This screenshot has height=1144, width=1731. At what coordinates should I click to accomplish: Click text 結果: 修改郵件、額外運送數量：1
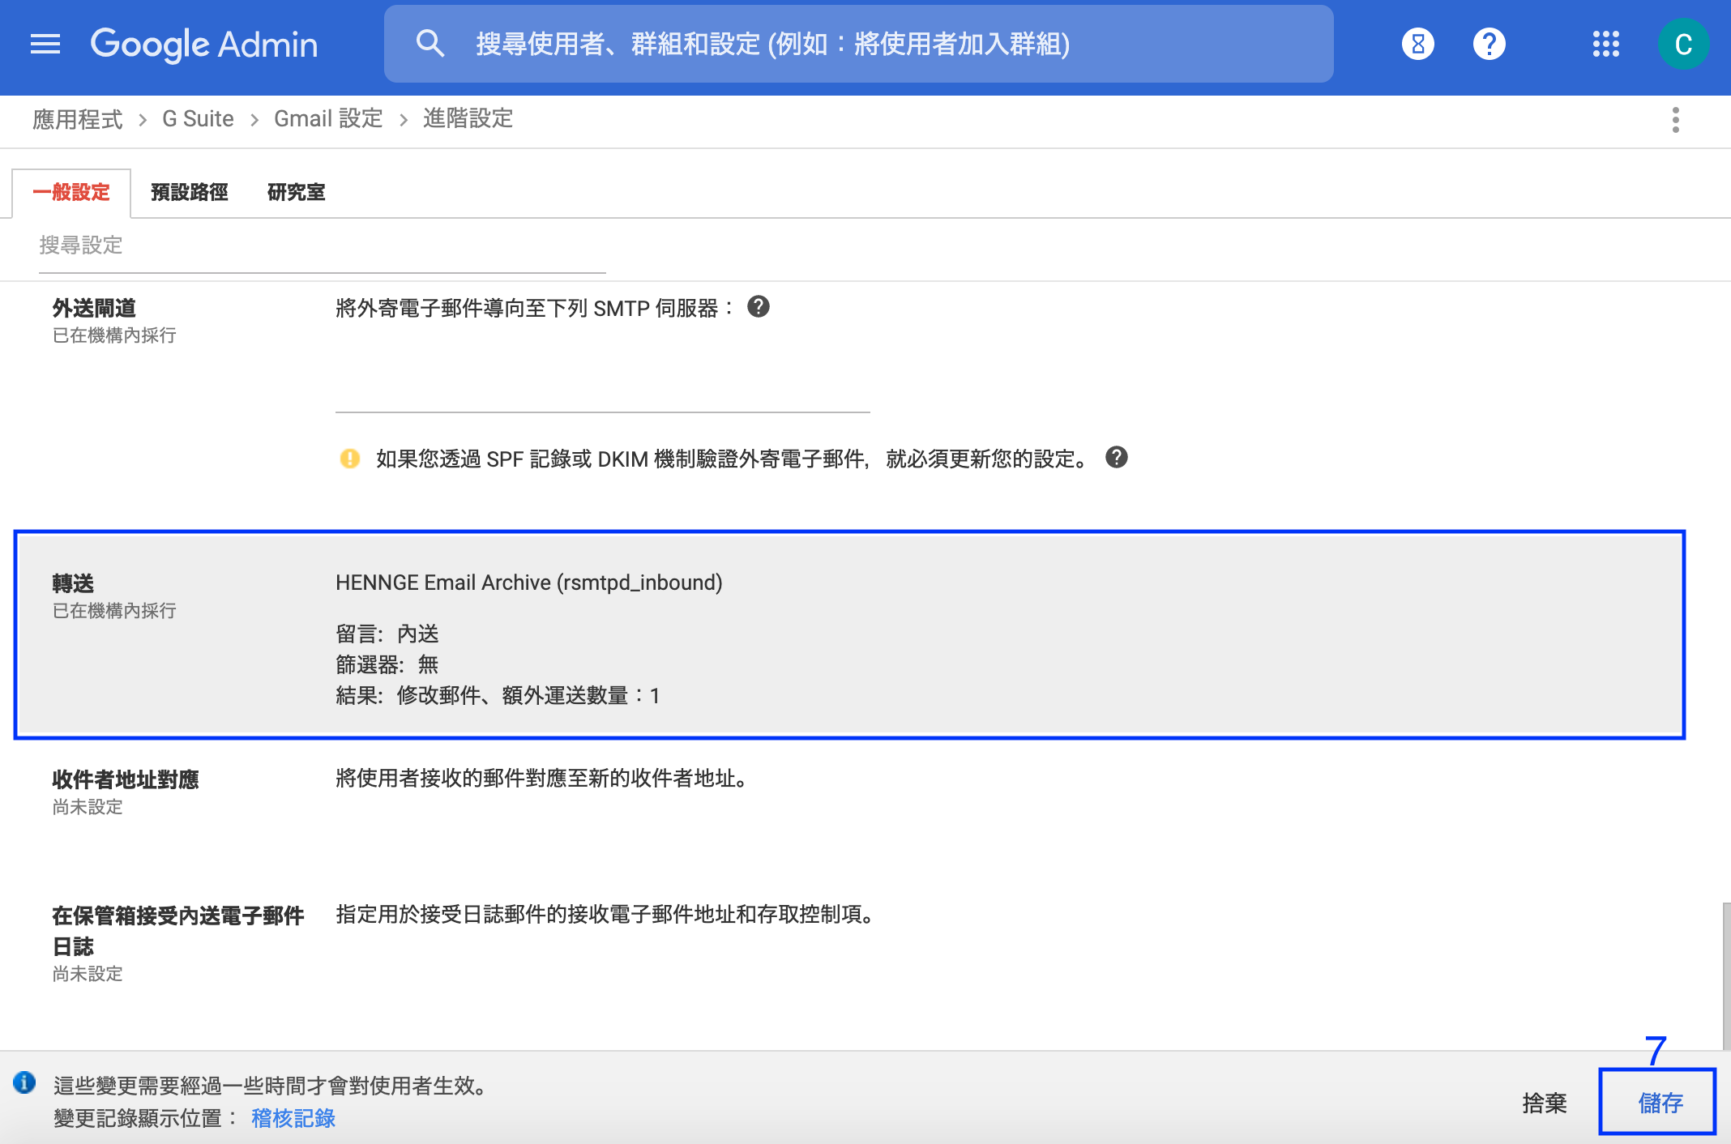[498, 696]
